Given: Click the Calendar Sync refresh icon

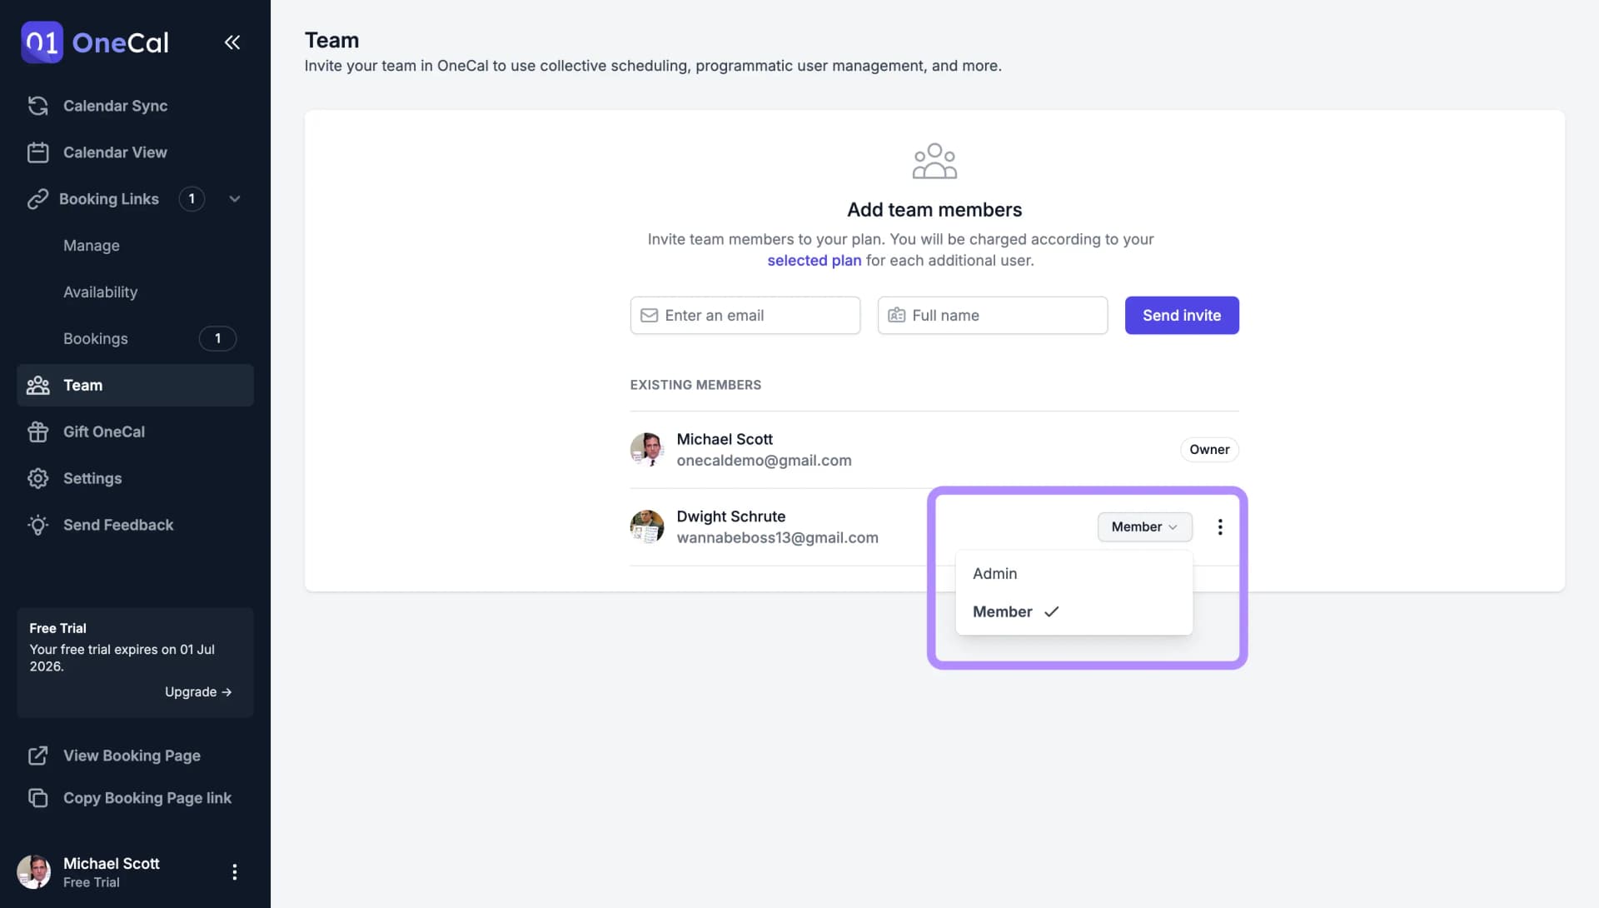Looking at the screenshot, I should [38, 106].
